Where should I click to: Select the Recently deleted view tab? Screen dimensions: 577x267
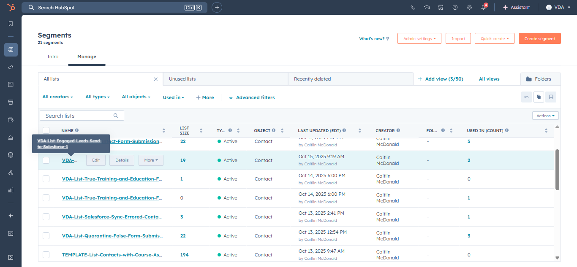350,79
